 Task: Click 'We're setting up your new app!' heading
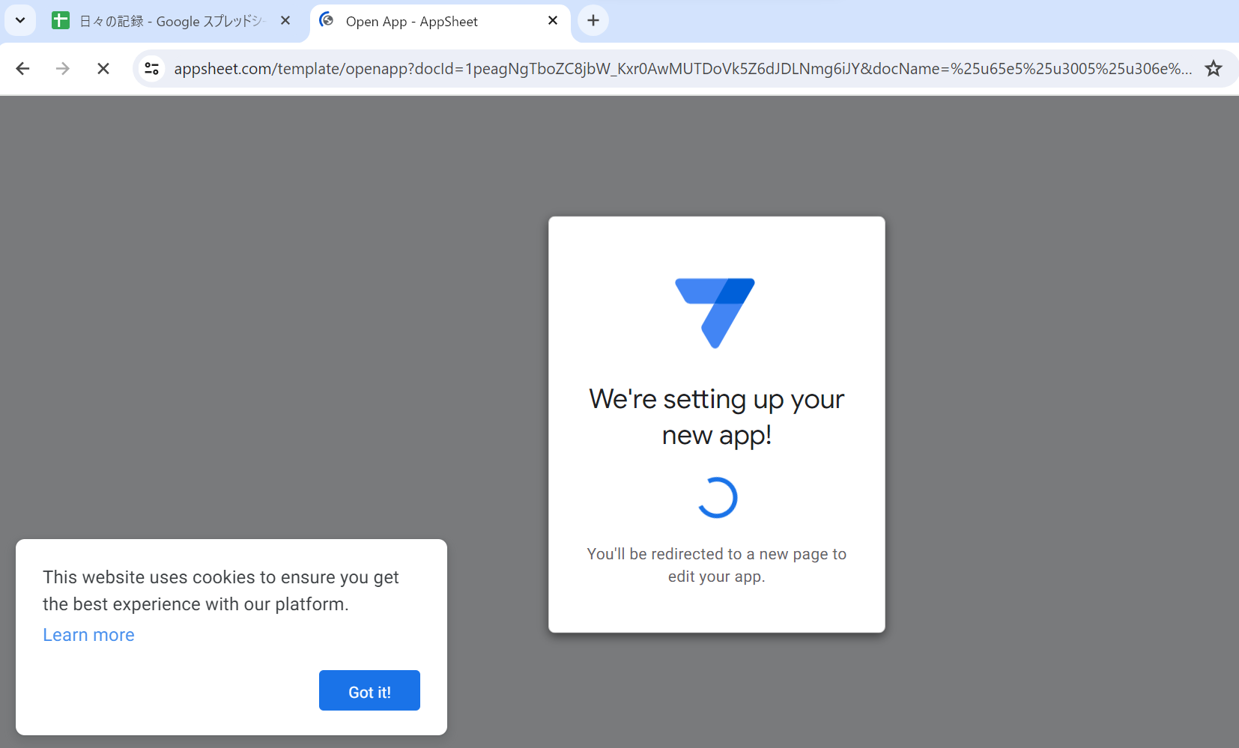[717, 417]
